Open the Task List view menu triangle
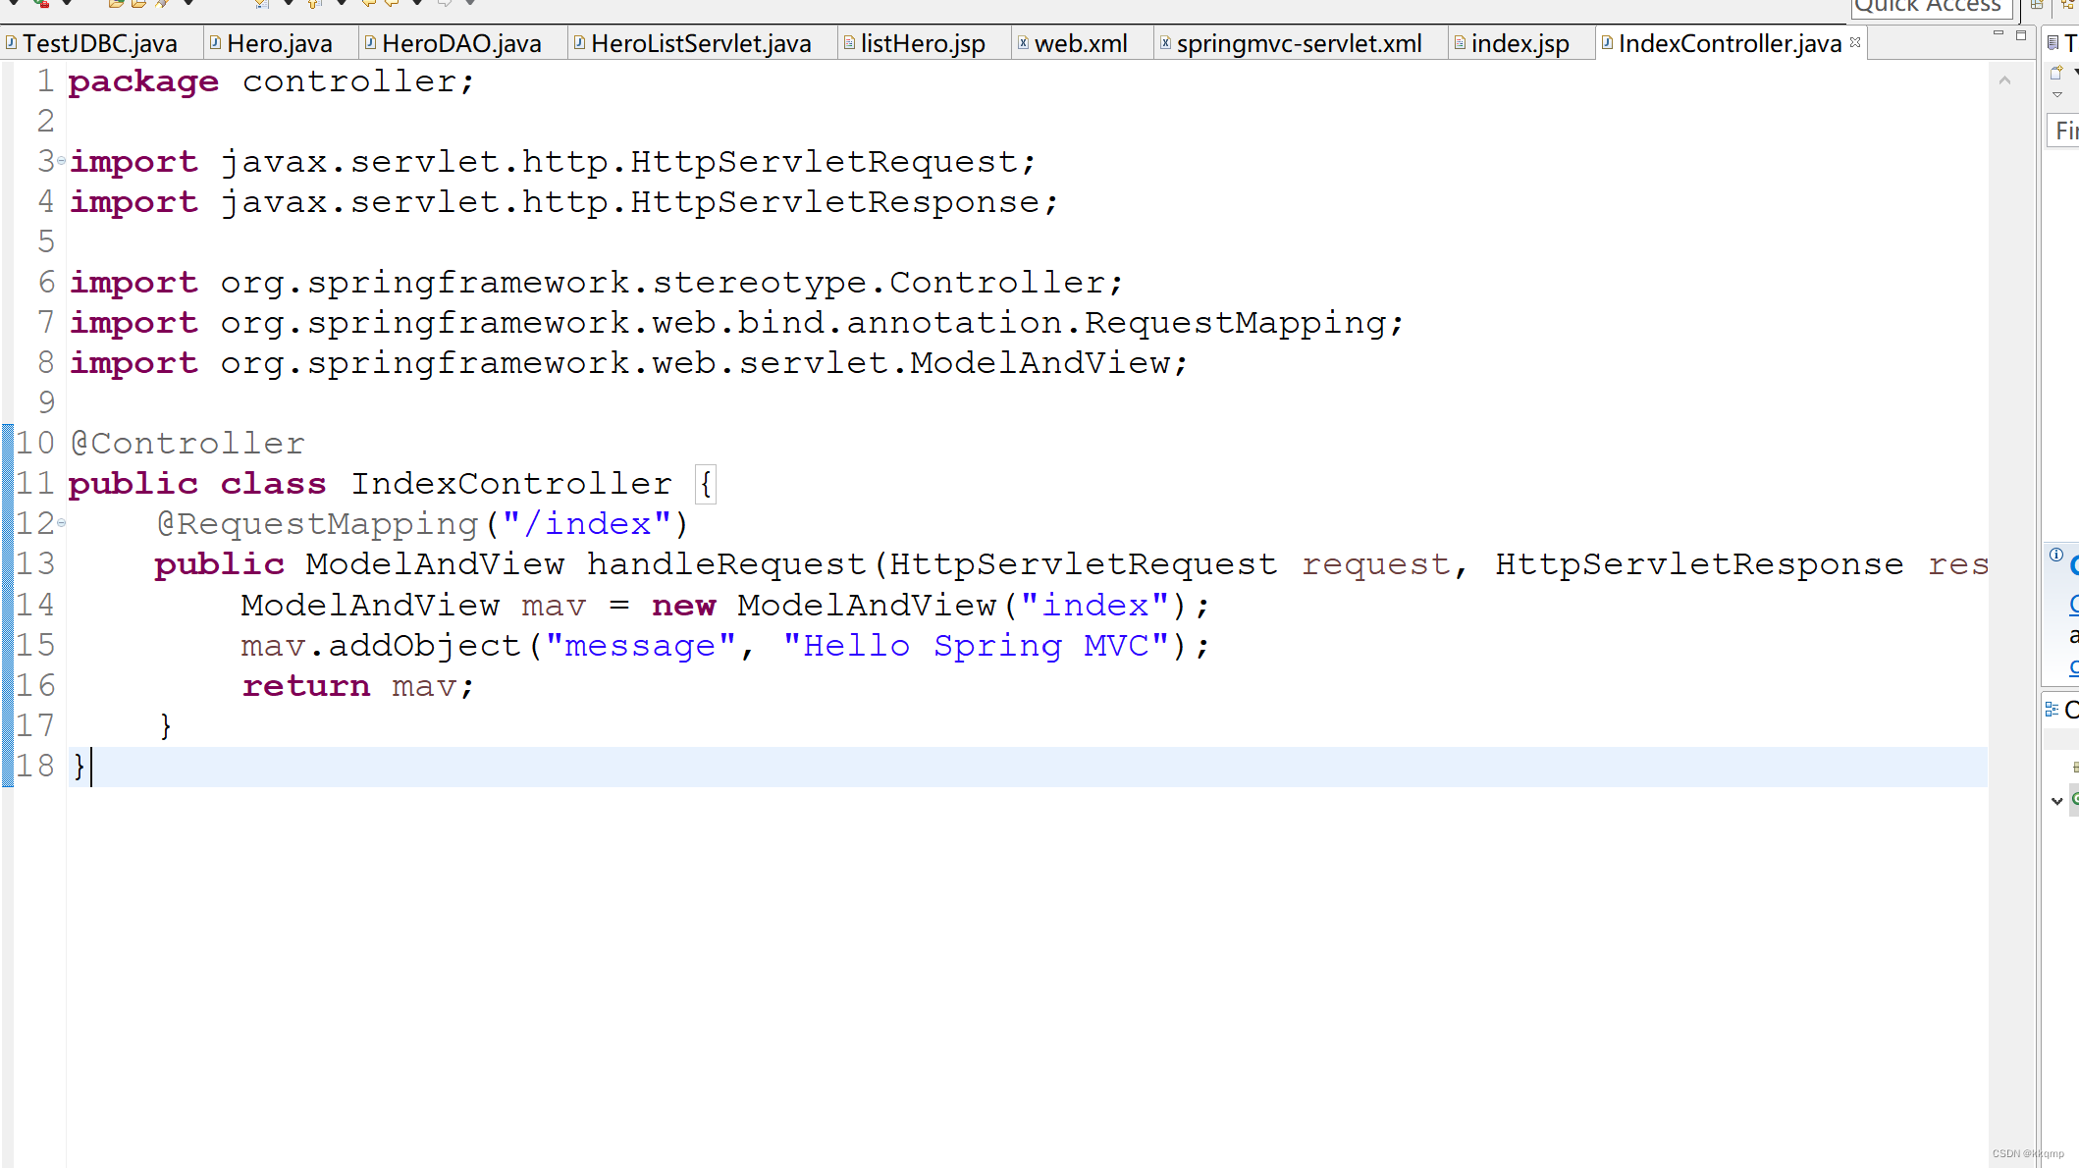 click(x=2057, y=95)
